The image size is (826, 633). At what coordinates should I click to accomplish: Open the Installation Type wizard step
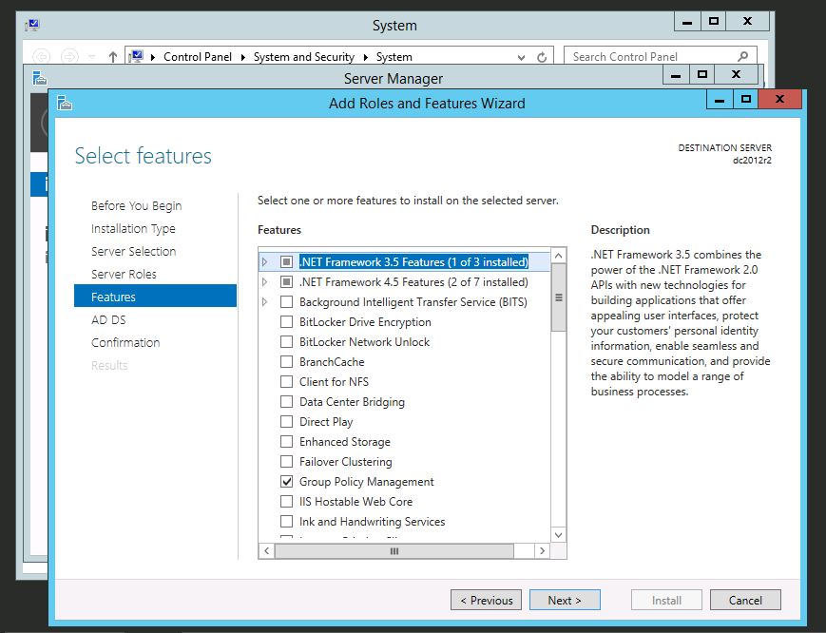point(133,228)
